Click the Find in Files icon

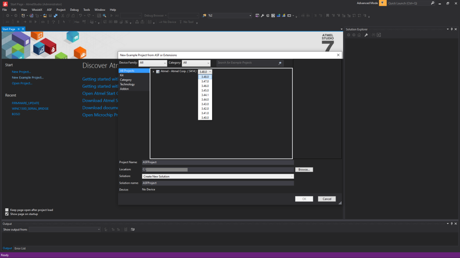point(104,16)
